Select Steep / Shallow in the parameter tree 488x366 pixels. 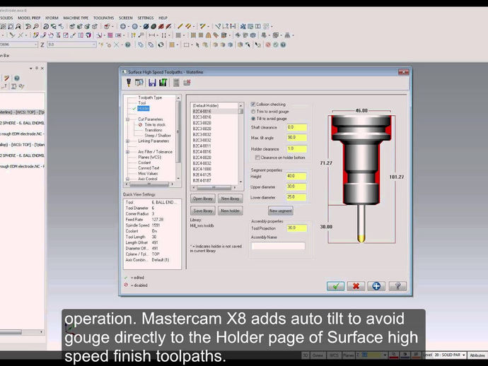click(x=158, y=136)
